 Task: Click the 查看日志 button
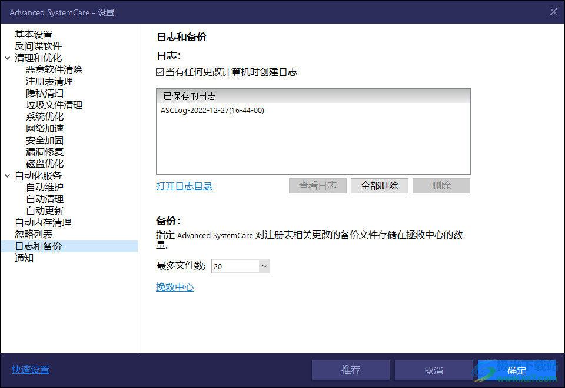point(317,186)
